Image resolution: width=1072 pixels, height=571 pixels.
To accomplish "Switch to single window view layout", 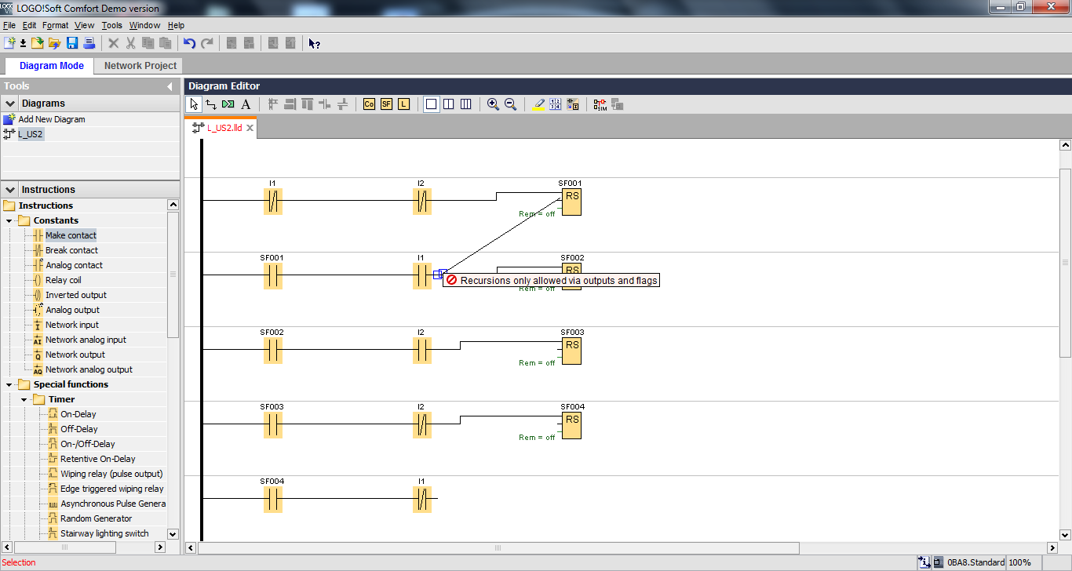I will [431, 104].
